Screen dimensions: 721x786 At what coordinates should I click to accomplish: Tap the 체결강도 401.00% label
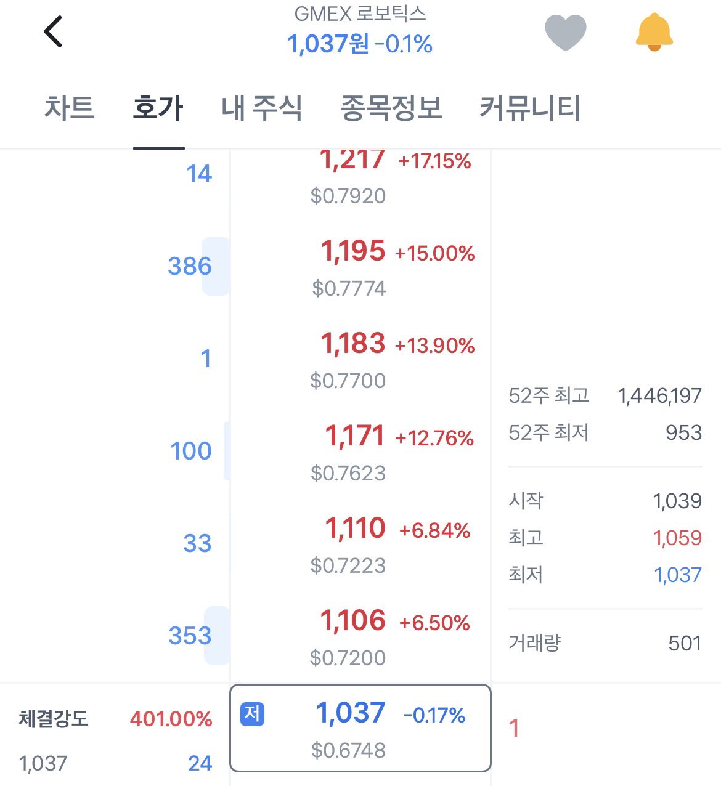[x=115, y=719]
